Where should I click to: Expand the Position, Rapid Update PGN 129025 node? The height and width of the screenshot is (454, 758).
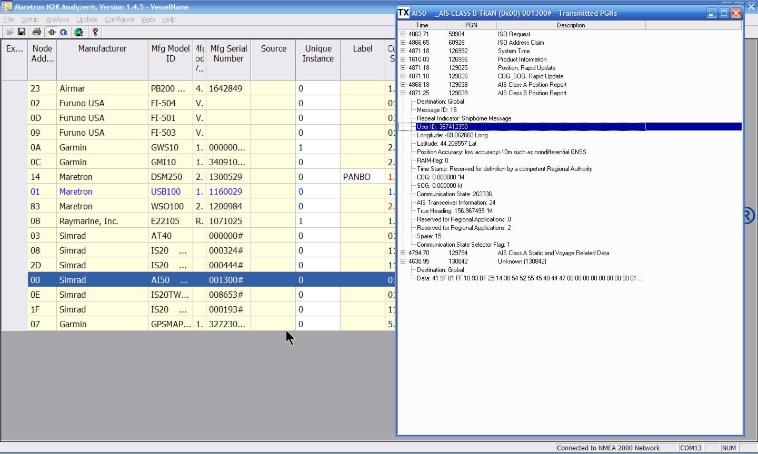click(x=403, y=68)
